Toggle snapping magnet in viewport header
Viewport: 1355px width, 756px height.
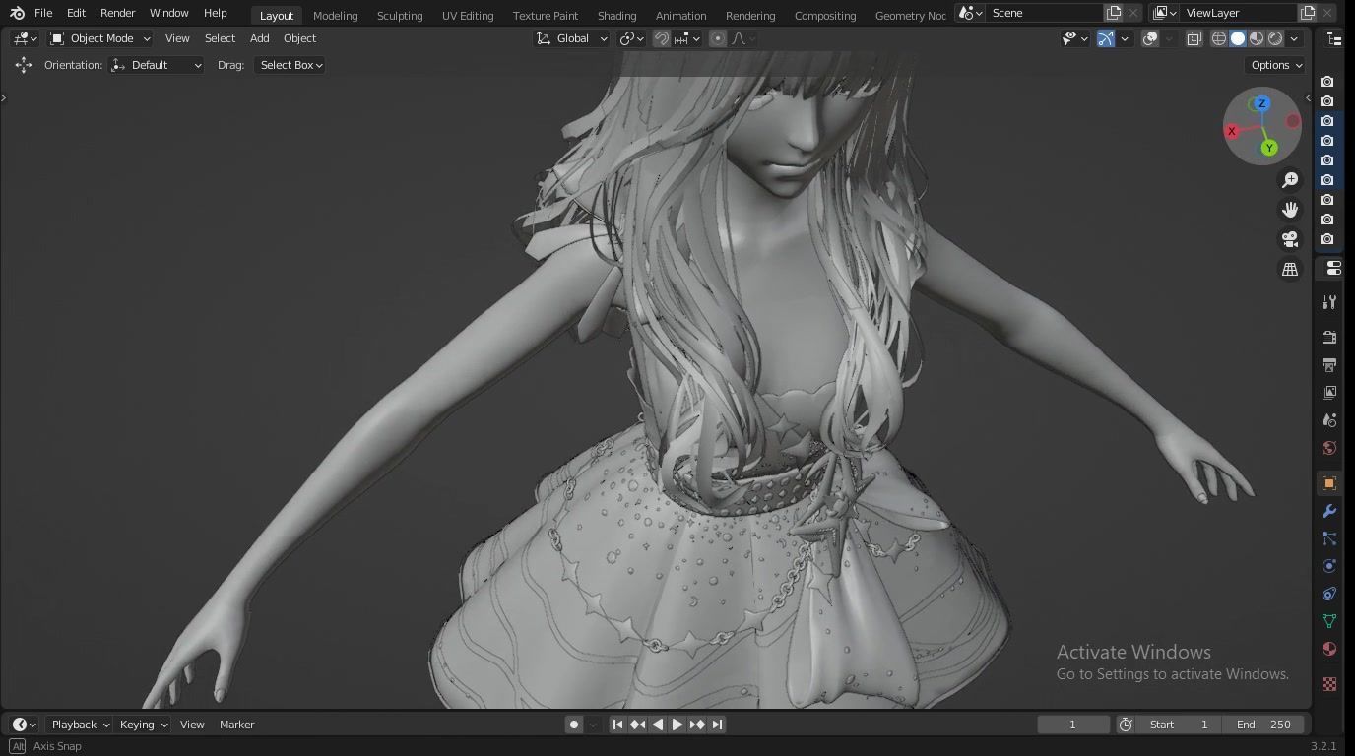coord(662,38)
